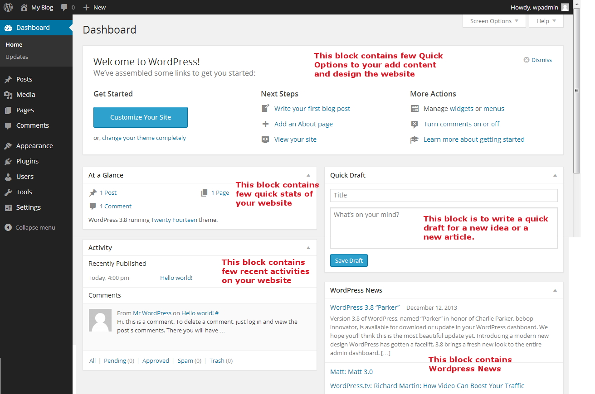Click the Dismiss circled-x icon
The width and height of the screenshot is (595, 394).
[527, 60]
